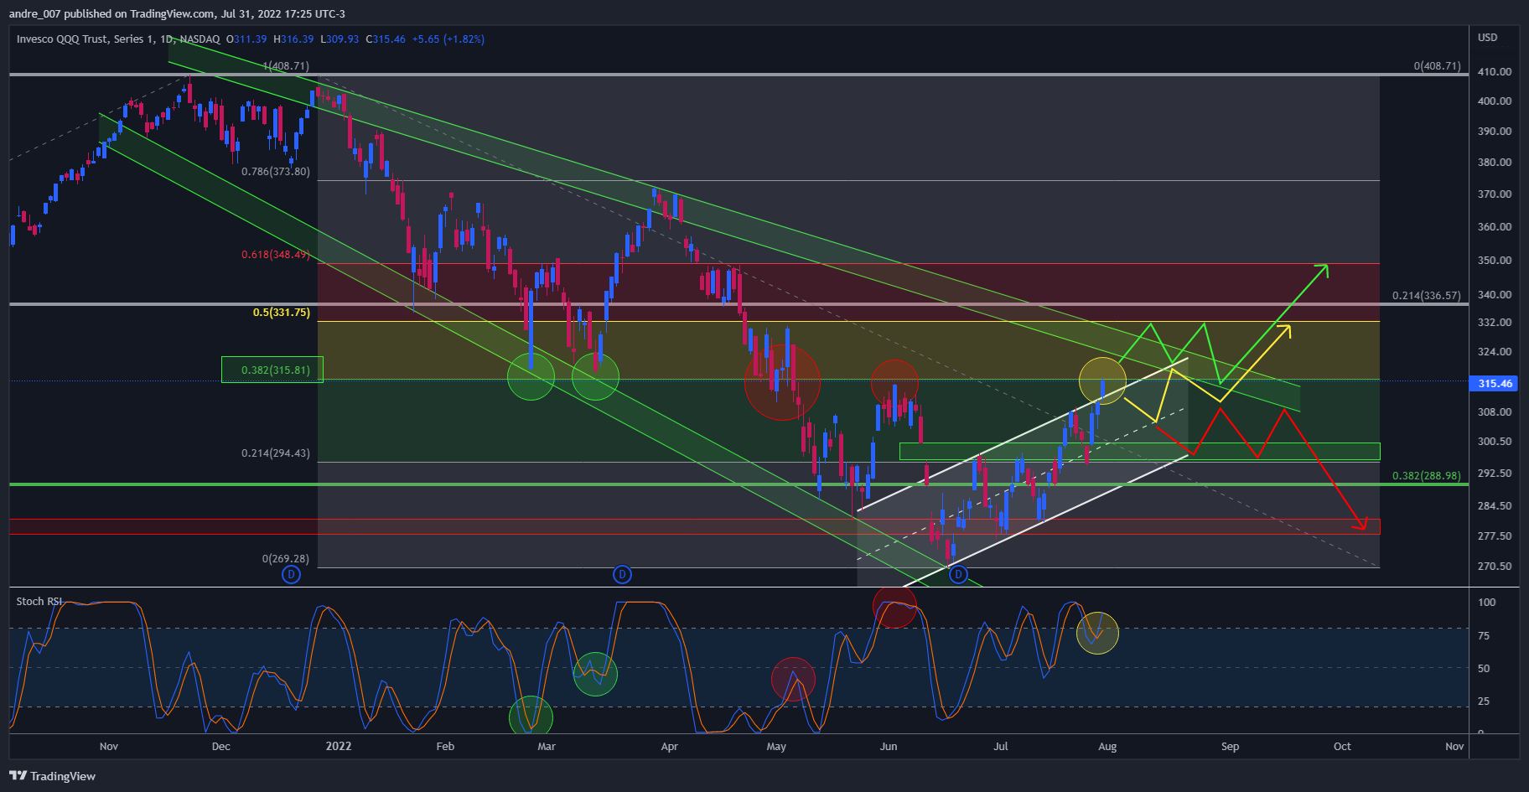The height and width of the screenshot is (792, 1529).
Task: Click the green boxed label 0.382(315.81)
Action: 272,370
